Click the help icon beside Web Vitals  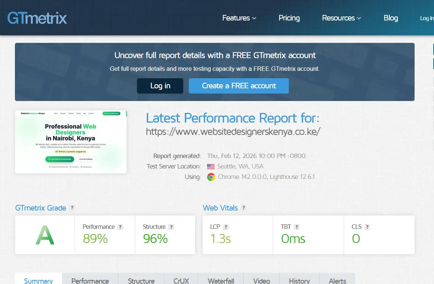pos(244,208)
